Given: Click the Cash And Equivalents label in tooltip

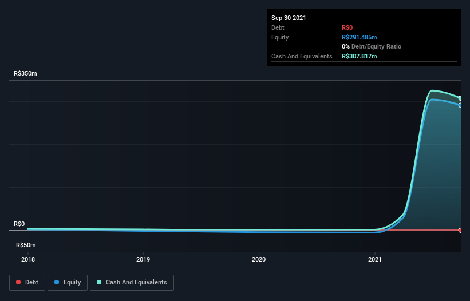Looking at the screenshot, I should [302, 56].
